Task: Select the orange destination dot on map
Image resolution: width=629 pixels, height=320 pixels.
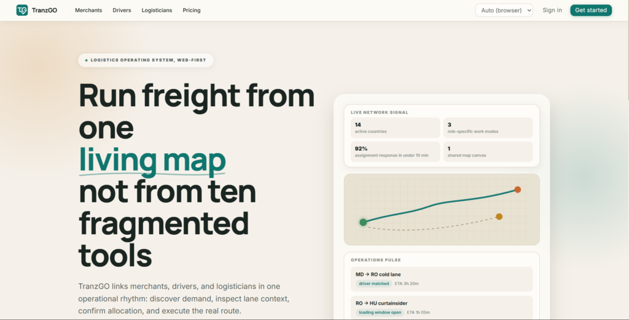Action: pos(517,189)
